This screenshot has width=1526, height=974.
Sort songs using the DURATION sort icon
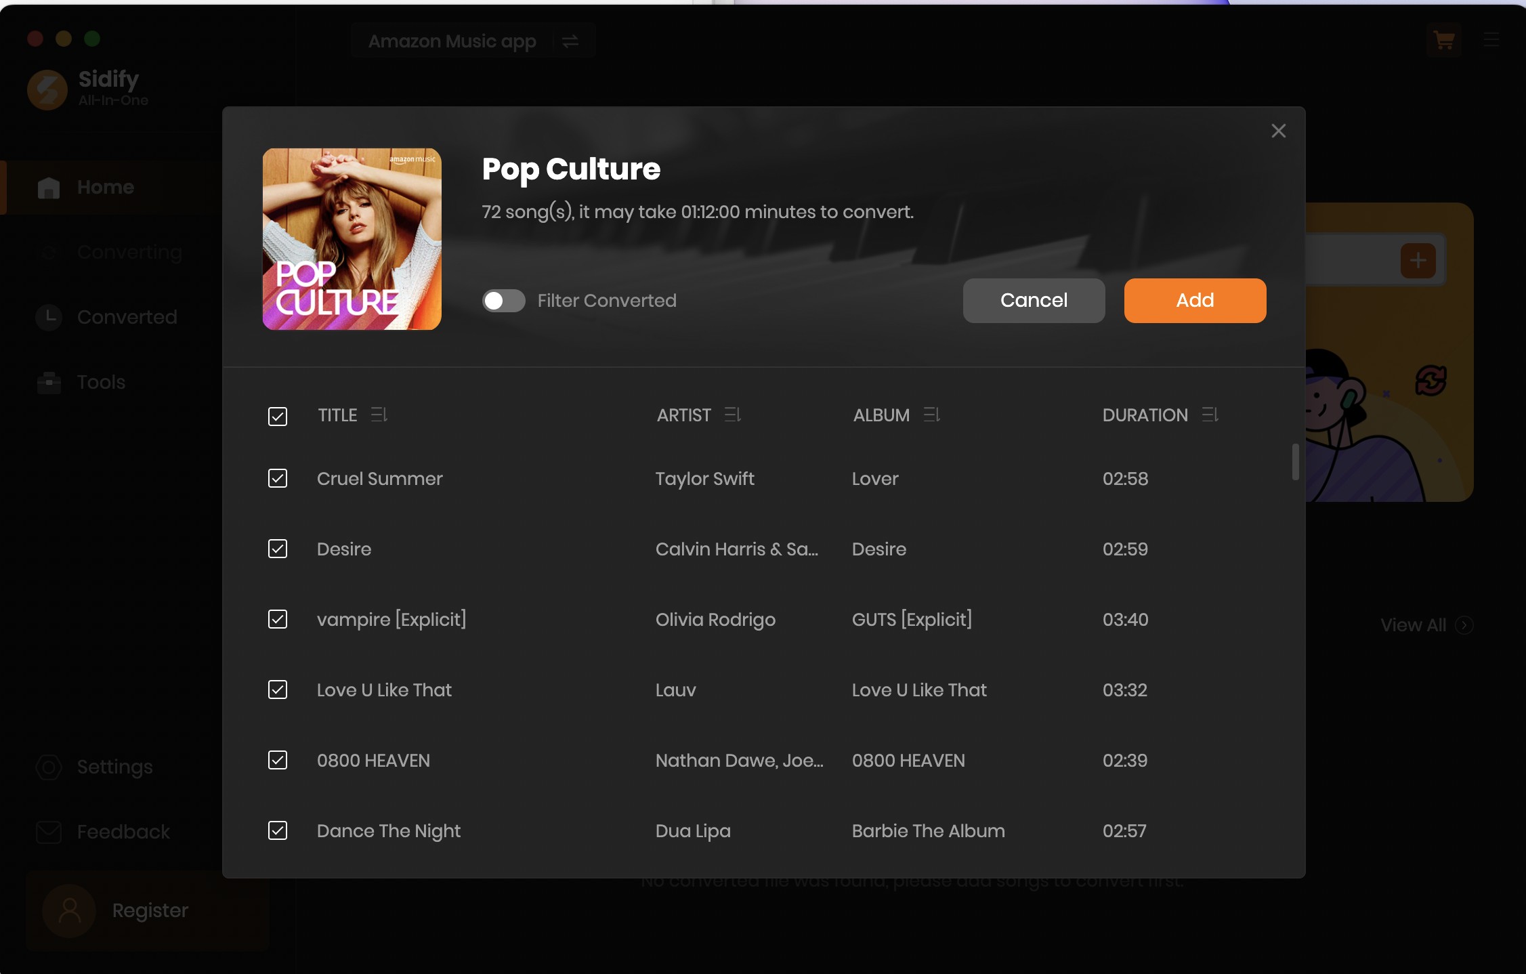click(x=1210, y=415)
